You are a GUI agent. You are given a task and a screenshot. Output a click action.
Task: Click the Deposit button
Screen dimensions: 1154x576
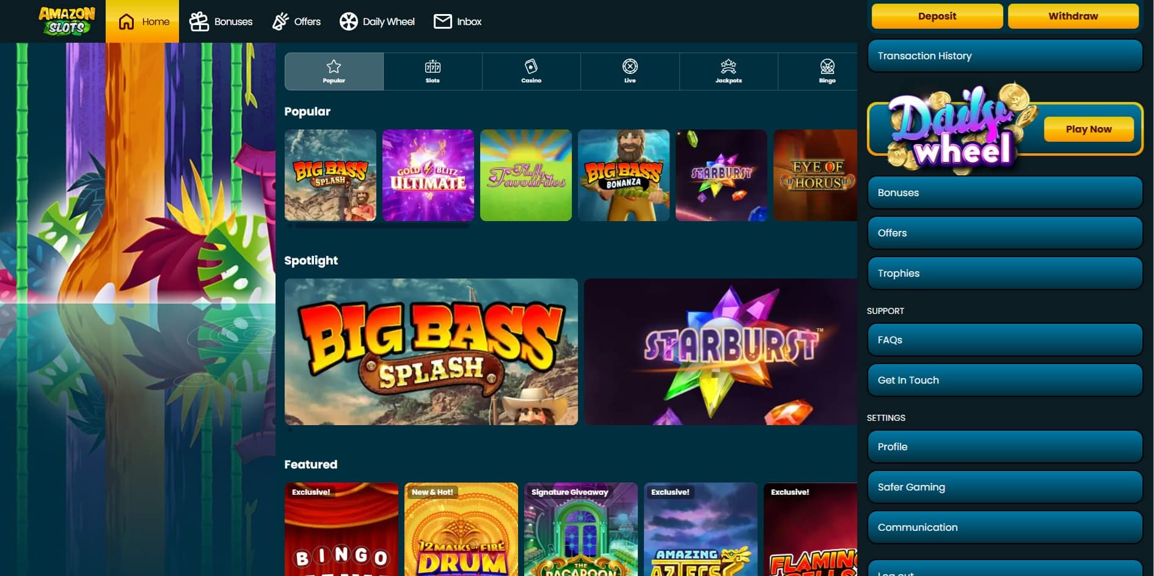coord(937,16)
